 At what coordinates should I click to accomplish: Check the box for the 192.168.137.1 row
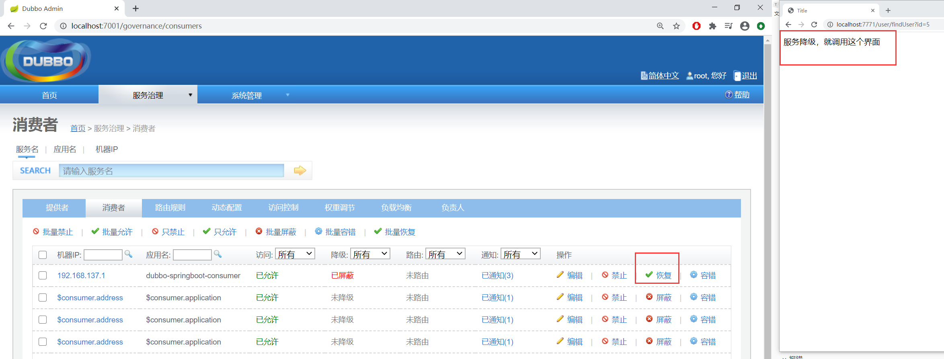(43, 275)
